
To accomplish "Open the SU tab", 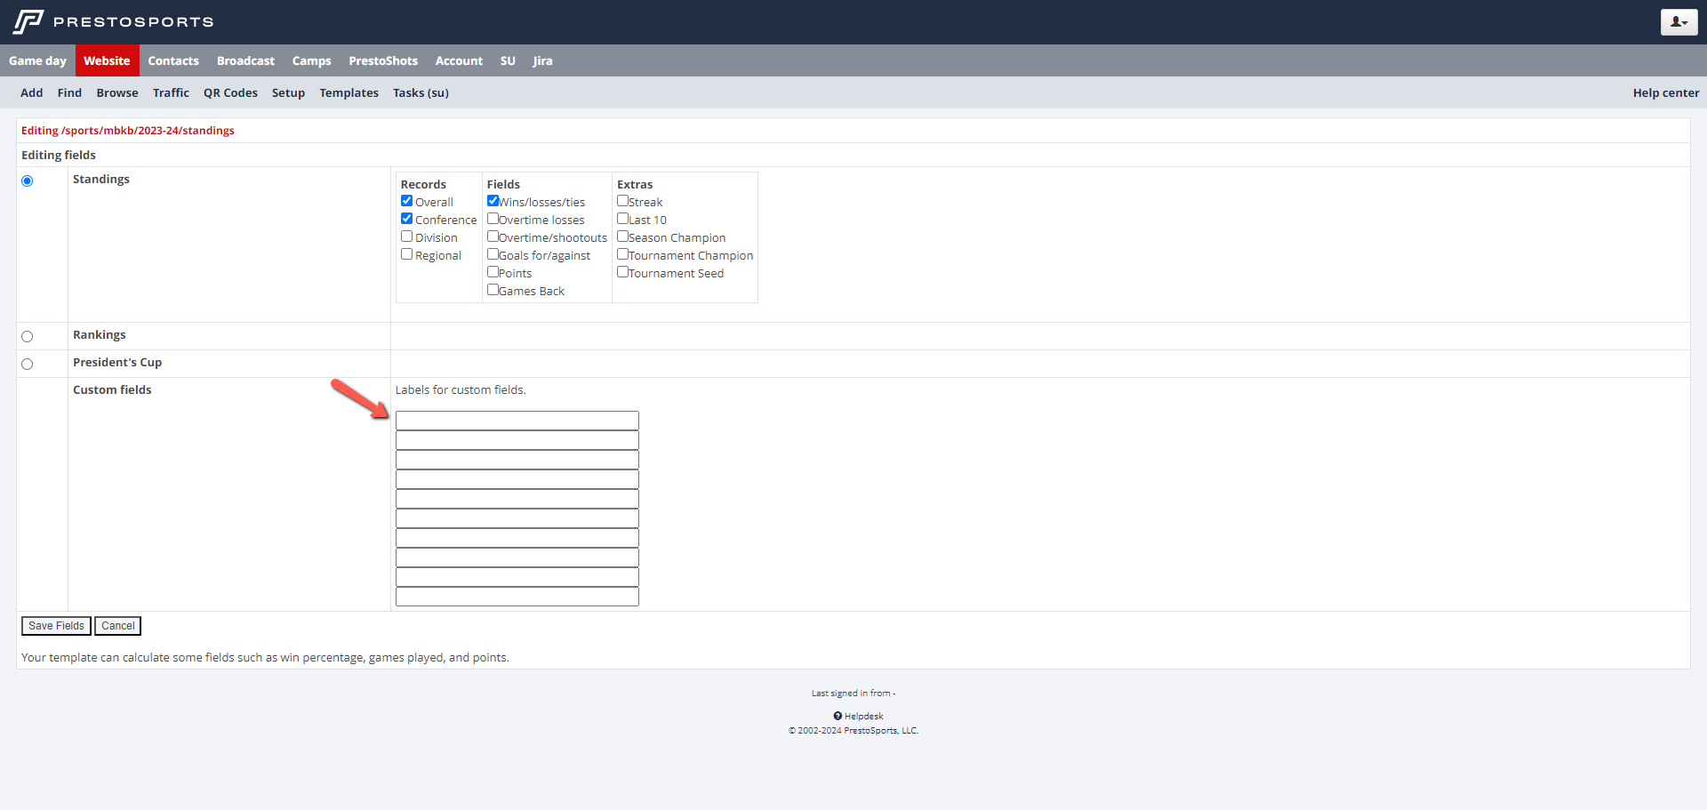I will tap(508, 60).
